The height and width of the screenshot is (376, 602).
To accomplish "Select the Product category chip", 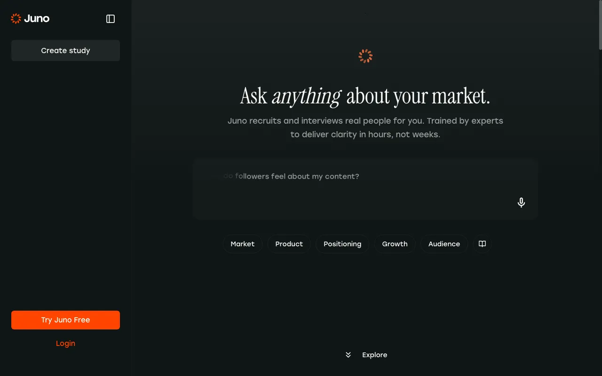I will pyautogui.click(x=289, y=244).
